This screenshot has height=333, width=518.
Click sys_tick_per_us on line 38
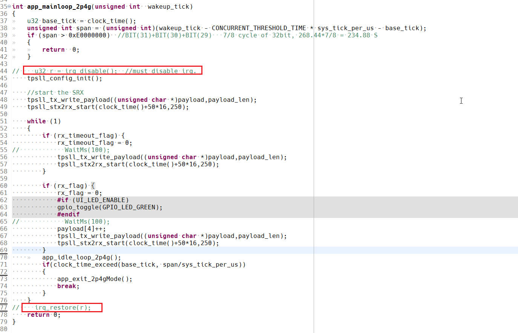pos(345,28)
